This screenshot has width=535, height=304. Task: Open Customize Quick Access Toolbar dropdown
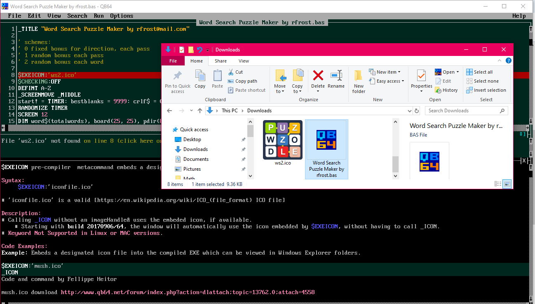[x=208, y=50]
